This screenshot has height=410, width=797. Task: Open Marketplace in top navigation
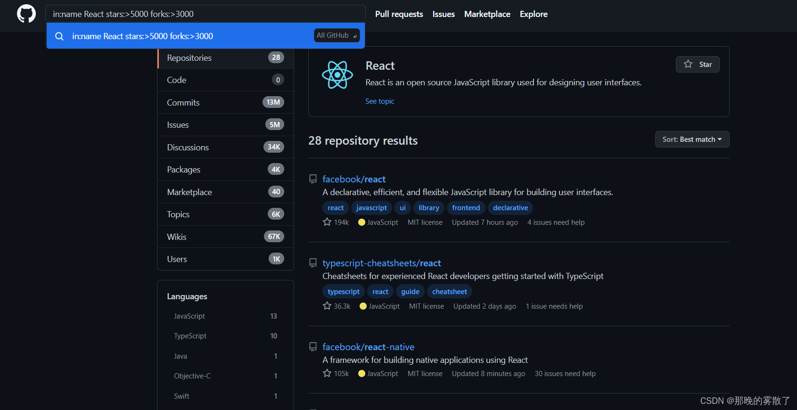(487, 14)
